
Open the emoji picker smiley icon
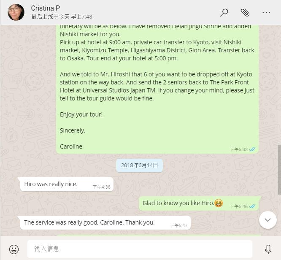[x=14, y=249]
